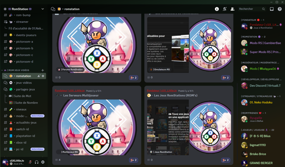
Task: Deafen audio with the headphones icon
Action: coord(36,162)
